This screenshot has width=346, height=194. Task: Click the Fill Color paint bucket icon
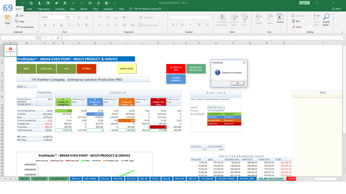tap(78, 25)
